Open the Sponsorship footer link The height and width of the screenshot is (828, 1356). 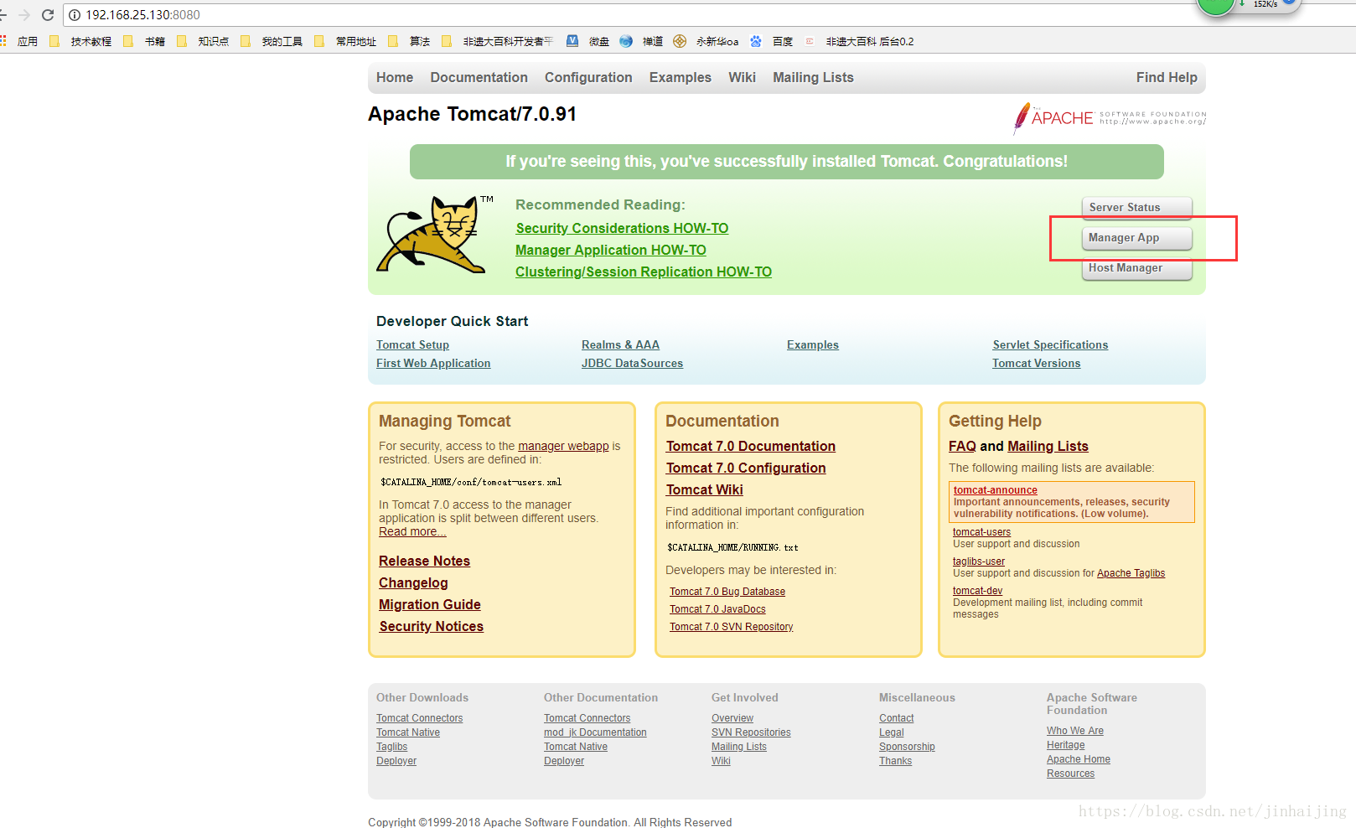click(x=907, y=747)
